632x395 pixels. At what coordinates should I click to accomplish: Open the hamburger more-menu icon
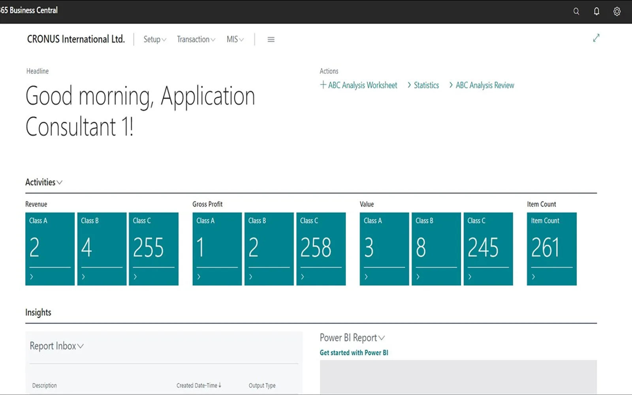[x=271, y=39]
